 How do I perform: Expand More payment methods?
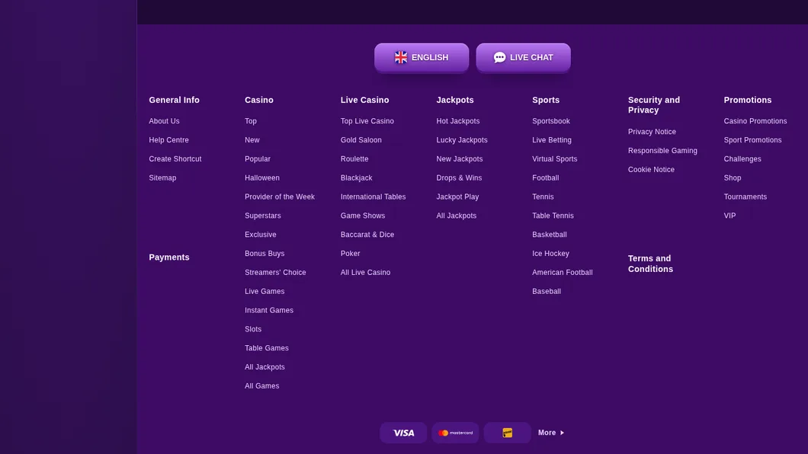(x=551, y=433)
